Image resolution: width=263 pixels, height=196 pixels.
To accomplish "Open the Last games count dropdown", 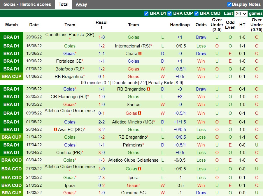I will point(241,14).
